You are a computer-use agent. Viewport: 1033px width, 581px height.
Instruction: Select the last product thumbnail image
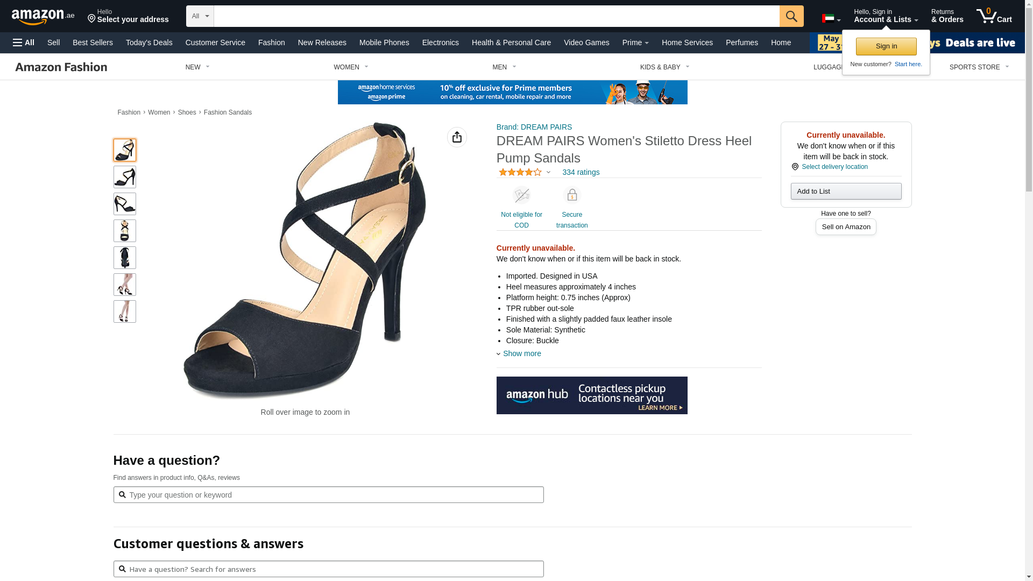124,311
